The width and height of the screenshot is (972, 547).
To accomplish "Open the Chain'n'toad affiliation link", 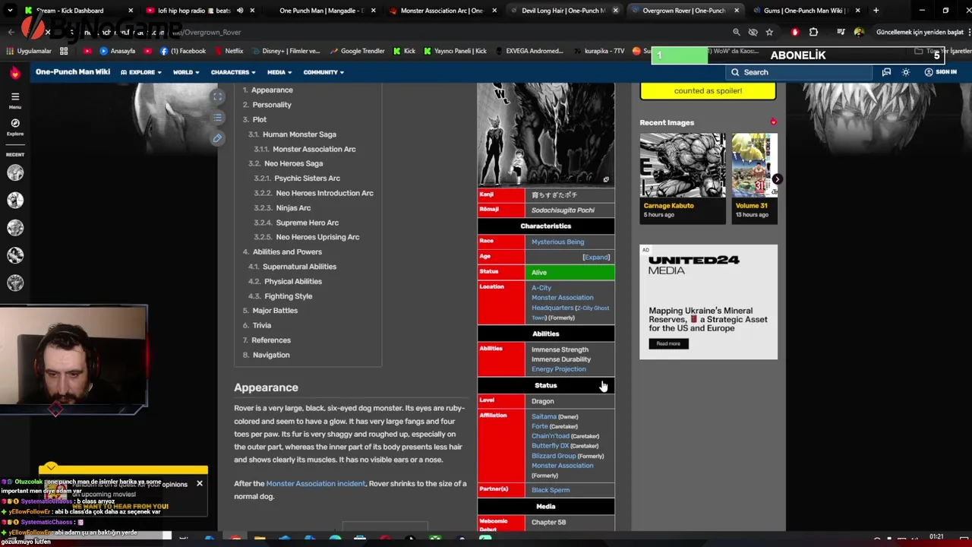I will pos(551,436).
